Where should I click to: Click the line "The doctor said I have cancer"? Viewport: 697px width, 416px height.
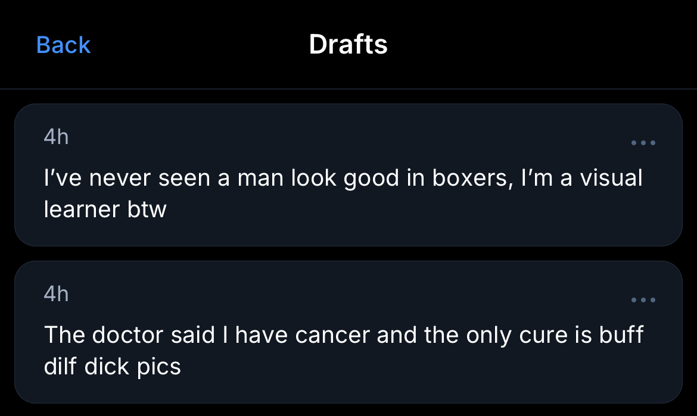click(343, 335)
